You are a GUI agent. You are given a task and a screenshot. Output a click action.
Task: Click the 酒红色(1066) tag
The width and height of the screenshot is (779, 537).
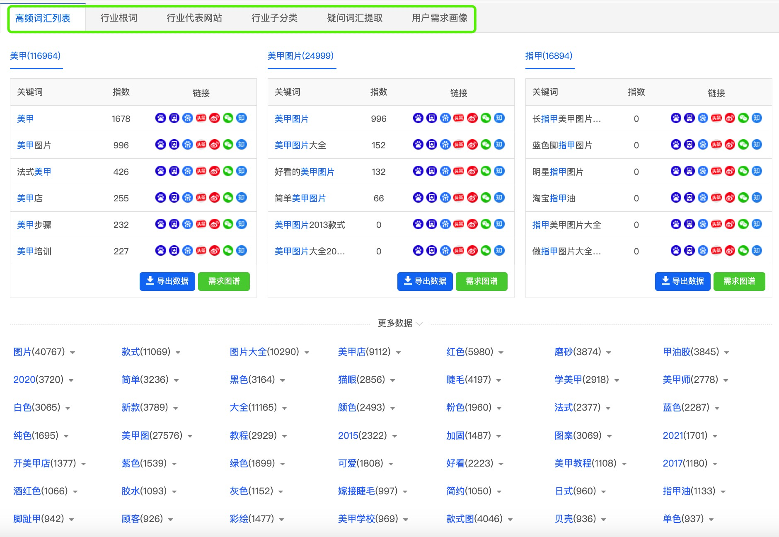pos(41,491)
